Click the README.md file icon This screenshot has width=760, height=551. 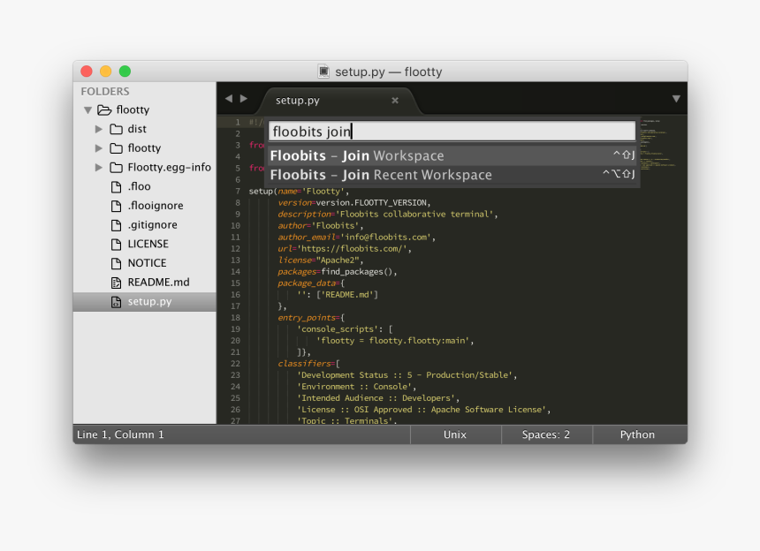[x=117, y=282]
